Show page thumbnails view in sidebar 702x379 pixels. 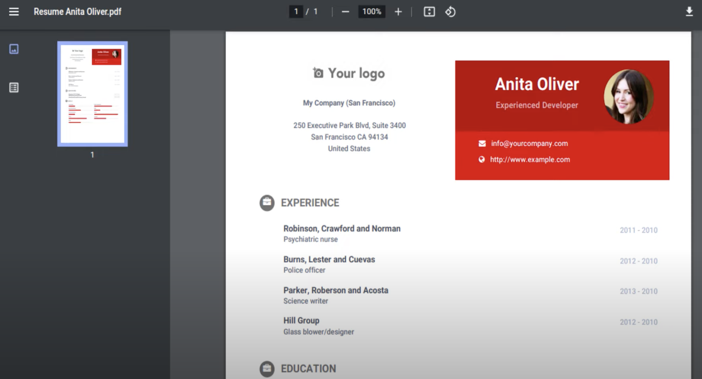pyautogui.click(x=14, y=49)
